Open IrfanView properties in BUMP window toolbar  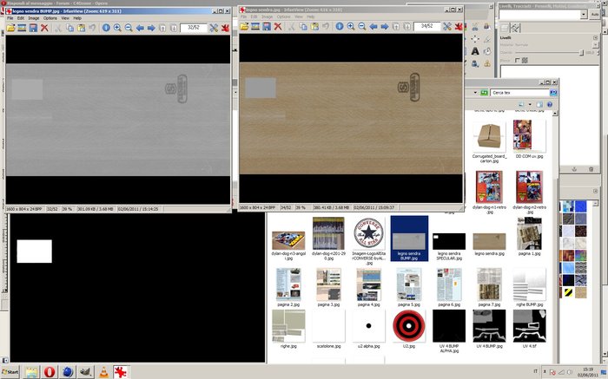click(x=214, y=28)
